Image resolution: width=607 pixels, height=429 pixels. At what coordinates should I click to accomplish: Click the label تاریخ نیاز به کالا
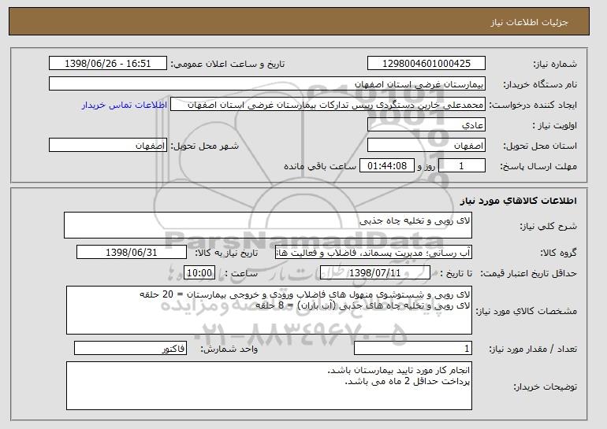click(x=226, y=253)
